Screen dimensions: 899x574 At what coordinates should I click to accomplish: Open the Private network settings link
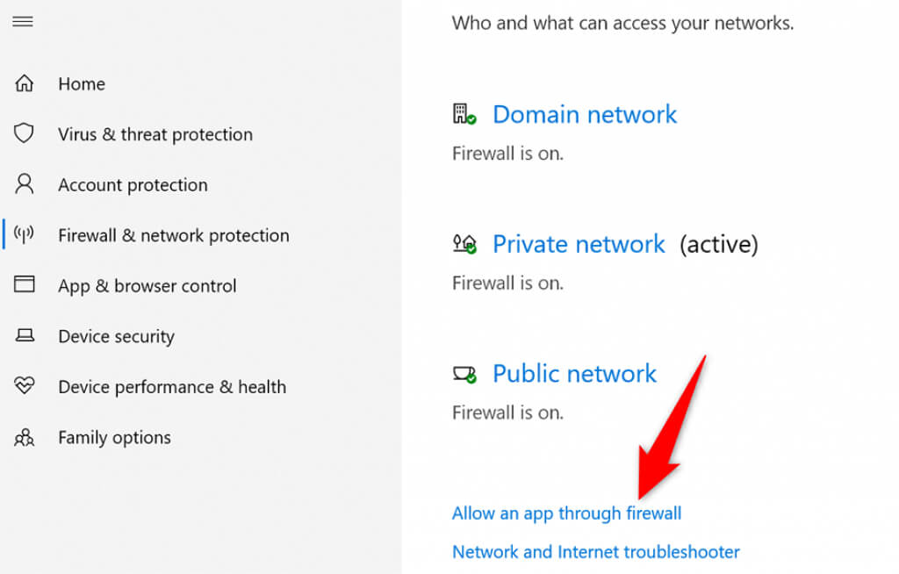coord(579,244)
